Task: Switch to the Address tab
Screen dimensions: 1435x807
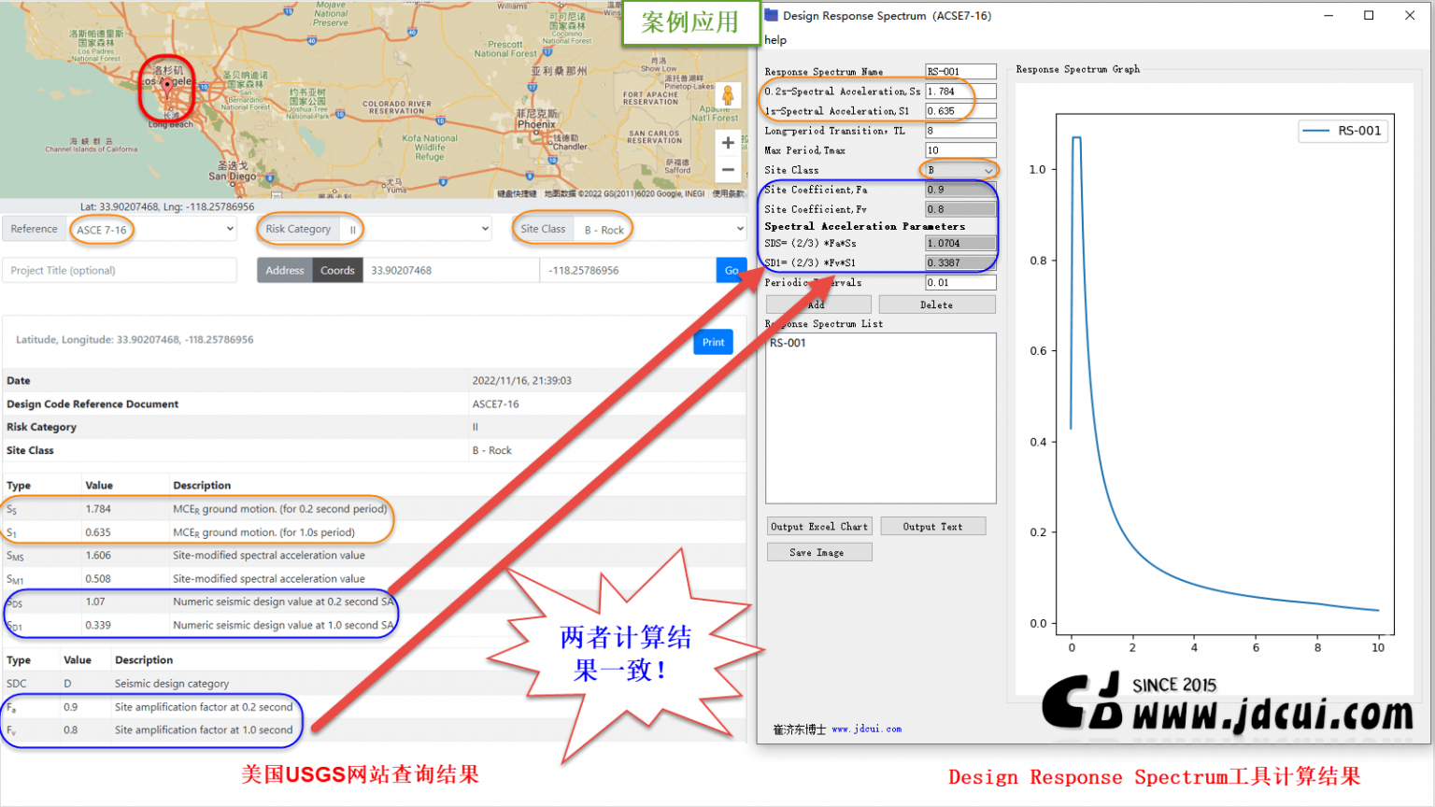Action: 285,270
